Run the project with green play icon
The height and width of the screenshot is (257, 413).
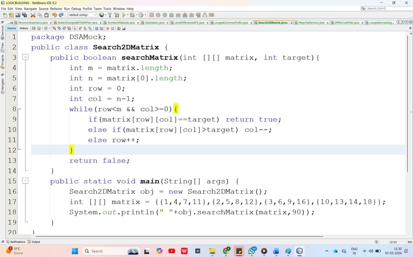pyautogui.click(x=124, y=15)
